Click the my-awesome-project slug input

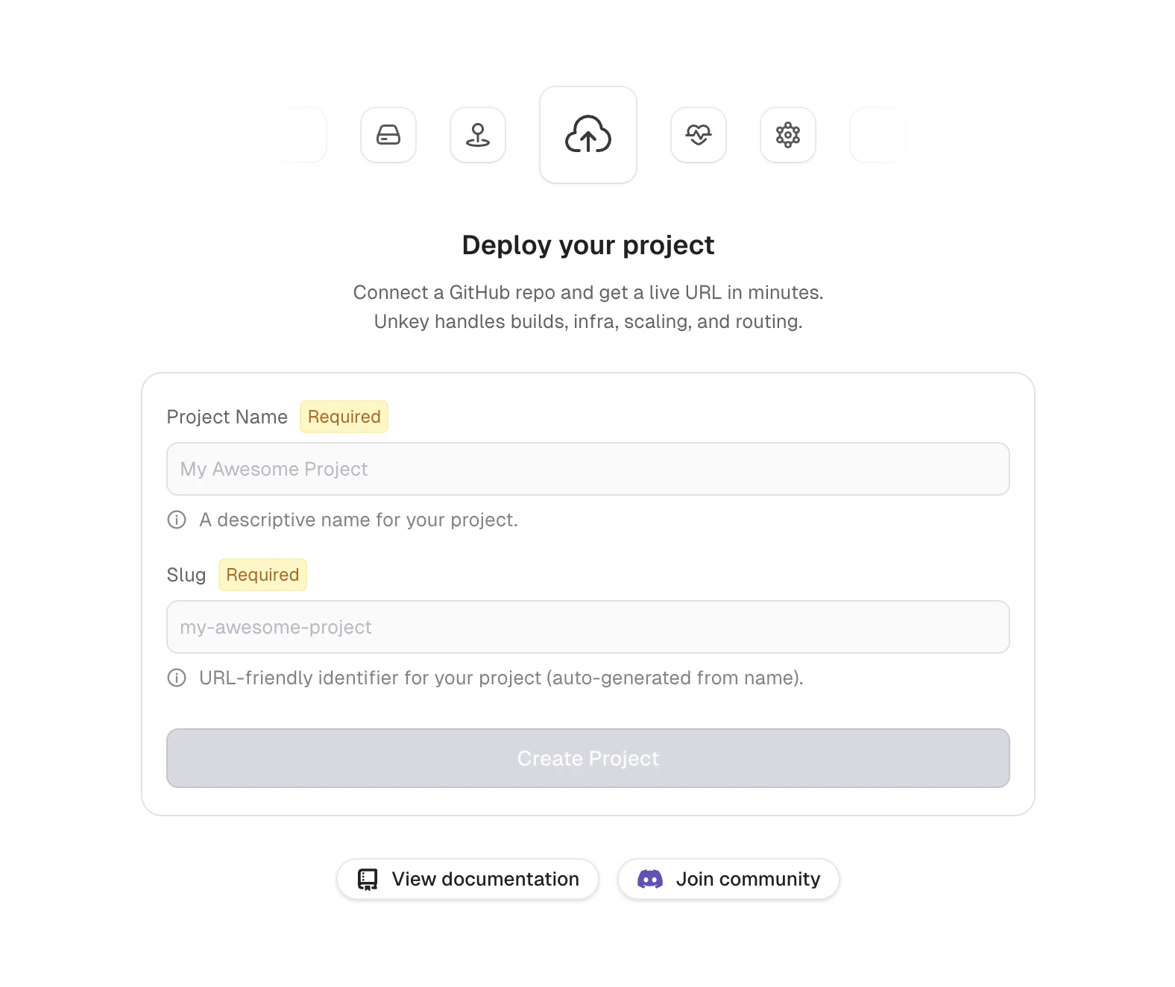pos(588,627)
